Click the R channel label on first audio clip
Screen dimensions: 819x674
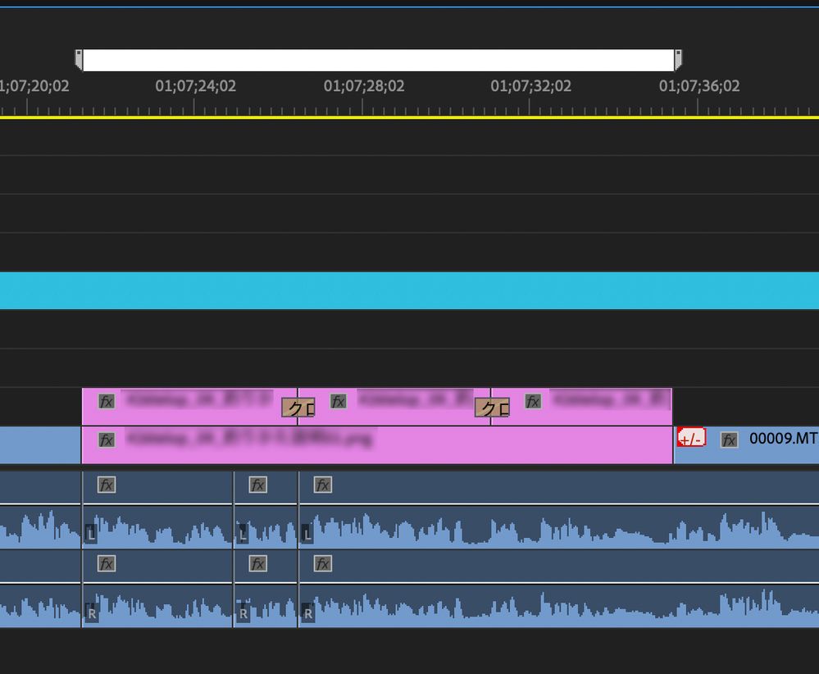pos(91,613)
